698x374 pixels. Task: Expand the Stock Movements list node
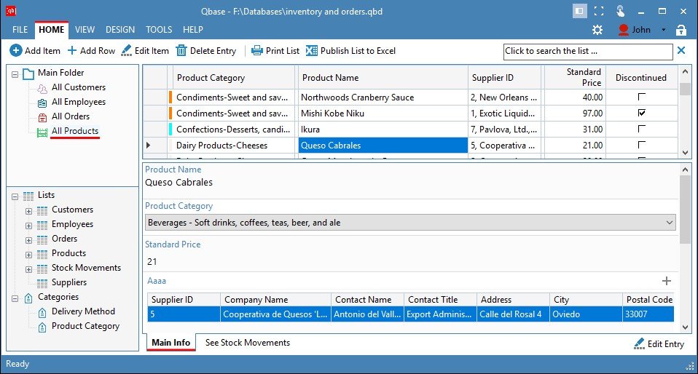coord(28,269)
